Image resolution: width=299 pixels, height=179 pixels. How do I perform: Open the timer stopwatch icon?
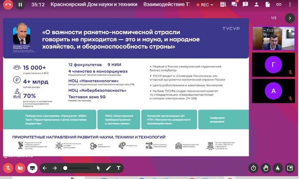pos(253,168)
